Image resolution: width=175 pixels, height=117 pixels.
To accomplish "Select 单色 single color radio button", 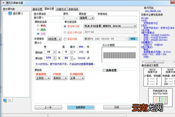I will pyautogui.click(x=38, y=26).
